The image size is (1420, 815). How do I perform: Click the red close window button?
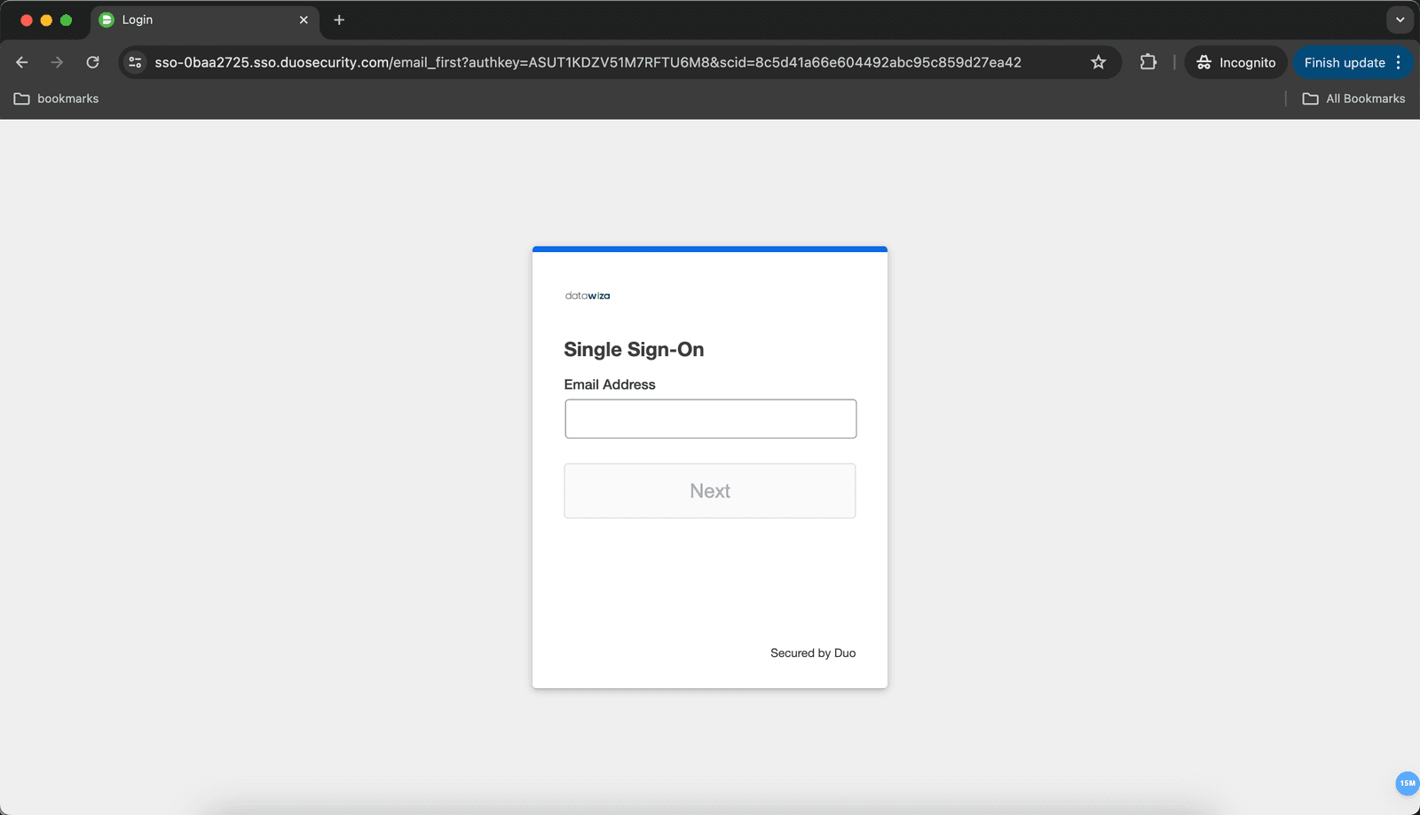(x=27, y=20)
